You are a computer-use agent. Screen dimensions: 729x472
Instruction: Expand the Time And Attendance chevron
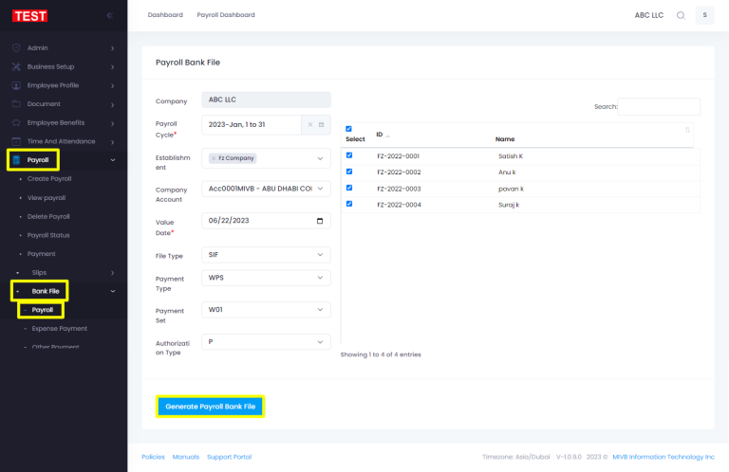113,141
